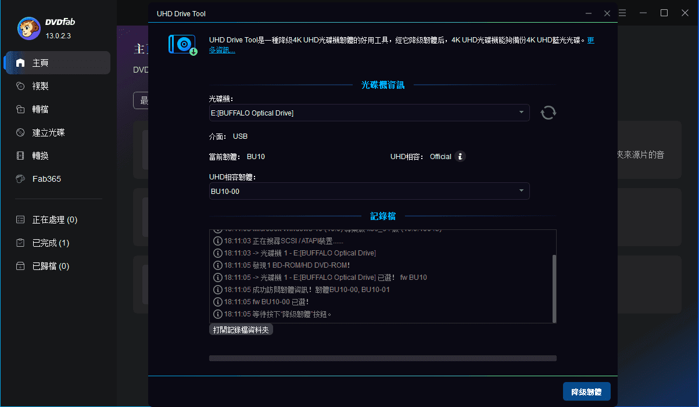699x407 pixels.
Task: Click the UHD相容 Official status text
Action: [x=421, y=157]
